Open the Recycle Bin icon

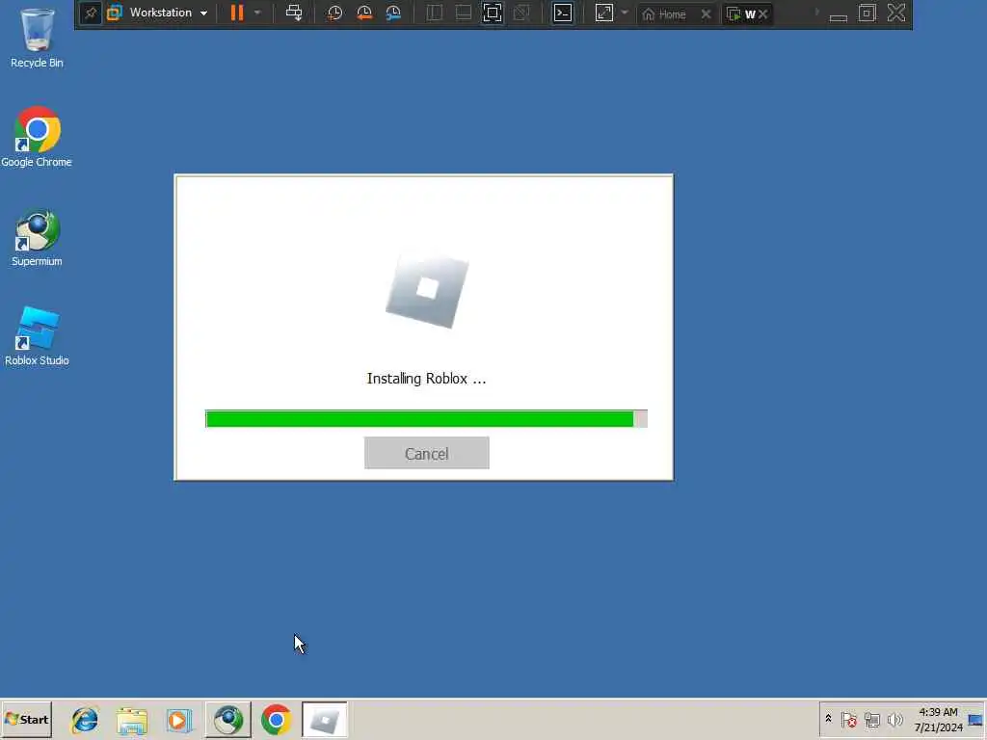click(38, 38)
